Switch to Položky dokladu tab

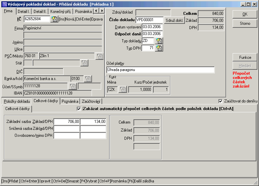(17, 101)
